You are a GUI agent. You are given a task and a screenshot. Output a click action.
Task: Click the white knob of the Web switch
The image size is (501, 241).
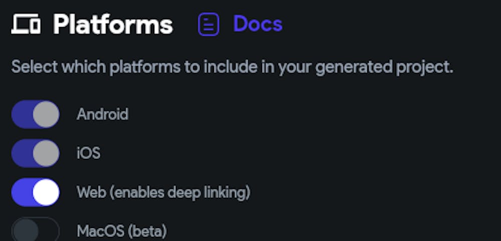(x=46, y=192)
